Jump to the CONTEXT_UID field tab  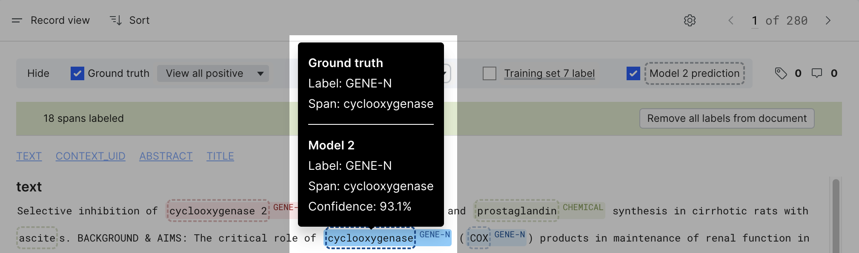(x=90, y=156)
